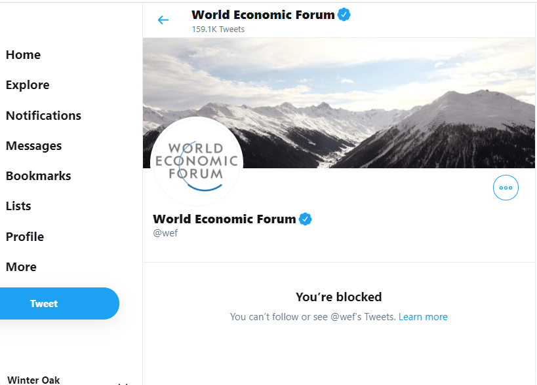Go to Profile in the sidebar
The width and height of the screenshot is (537, 385).
(x=25, y=236)
